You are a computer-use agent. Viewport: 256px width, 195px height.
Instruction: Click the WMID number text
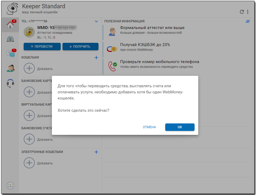[x=57, y=28]
